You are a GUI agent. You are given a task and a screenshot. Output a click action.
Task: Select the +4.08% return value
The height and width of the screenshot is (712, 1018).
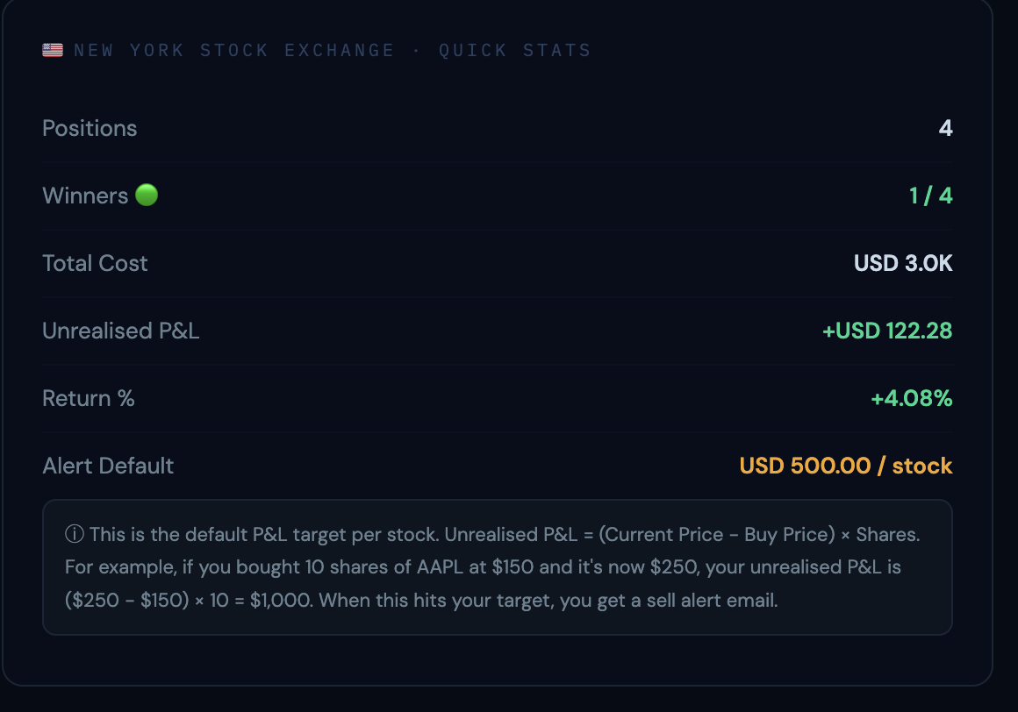[911, 398]
